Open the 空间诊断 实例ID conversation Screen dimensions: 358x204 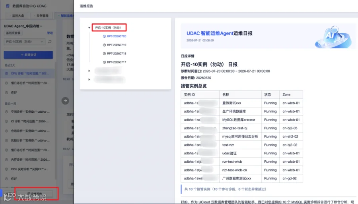coord(28,112)
